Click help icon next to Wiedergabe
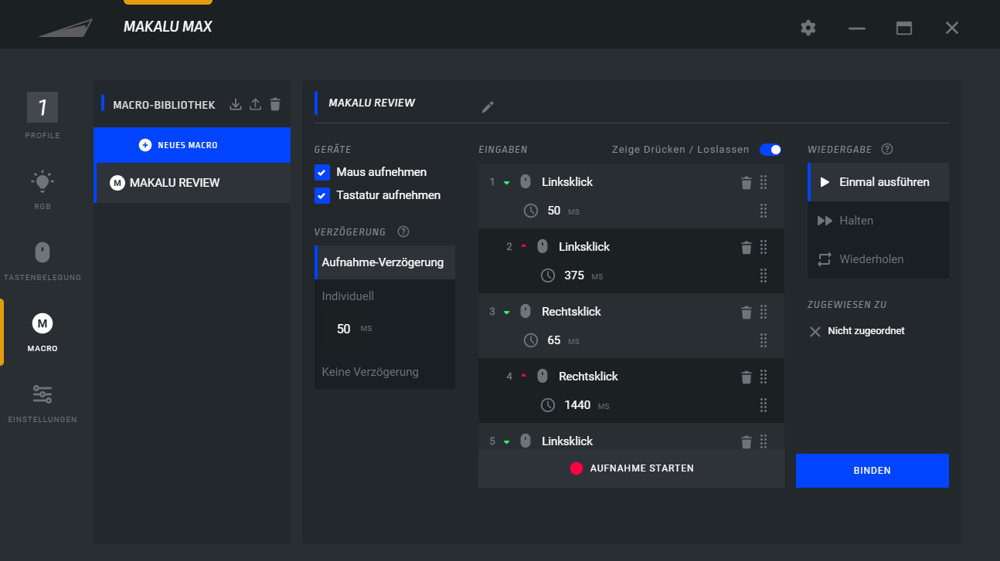The image size is (1000, 561). (x=887, y=149)
